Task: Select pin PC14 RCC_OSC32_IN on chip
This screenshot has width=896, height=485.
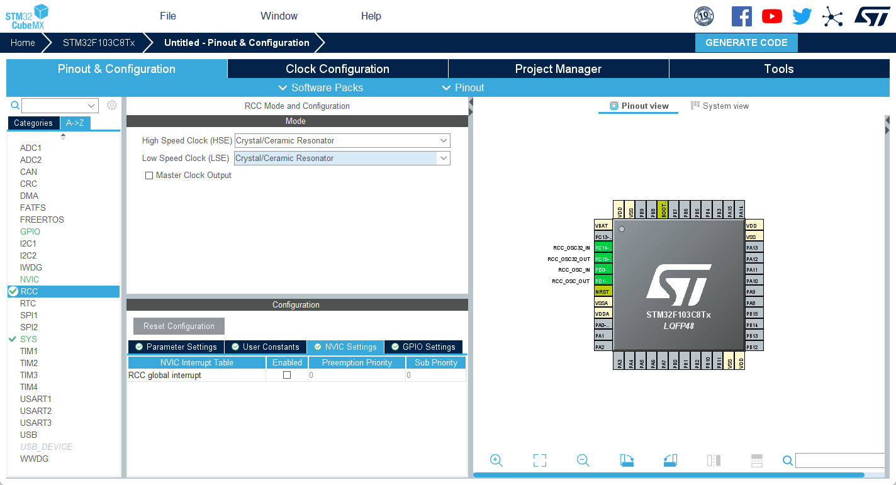Action: coord(603,248)
